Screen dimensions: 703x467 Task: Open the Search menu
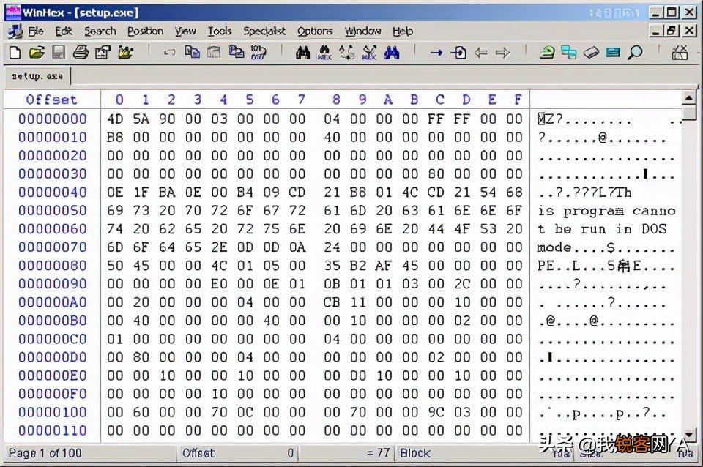coord(100,31)
